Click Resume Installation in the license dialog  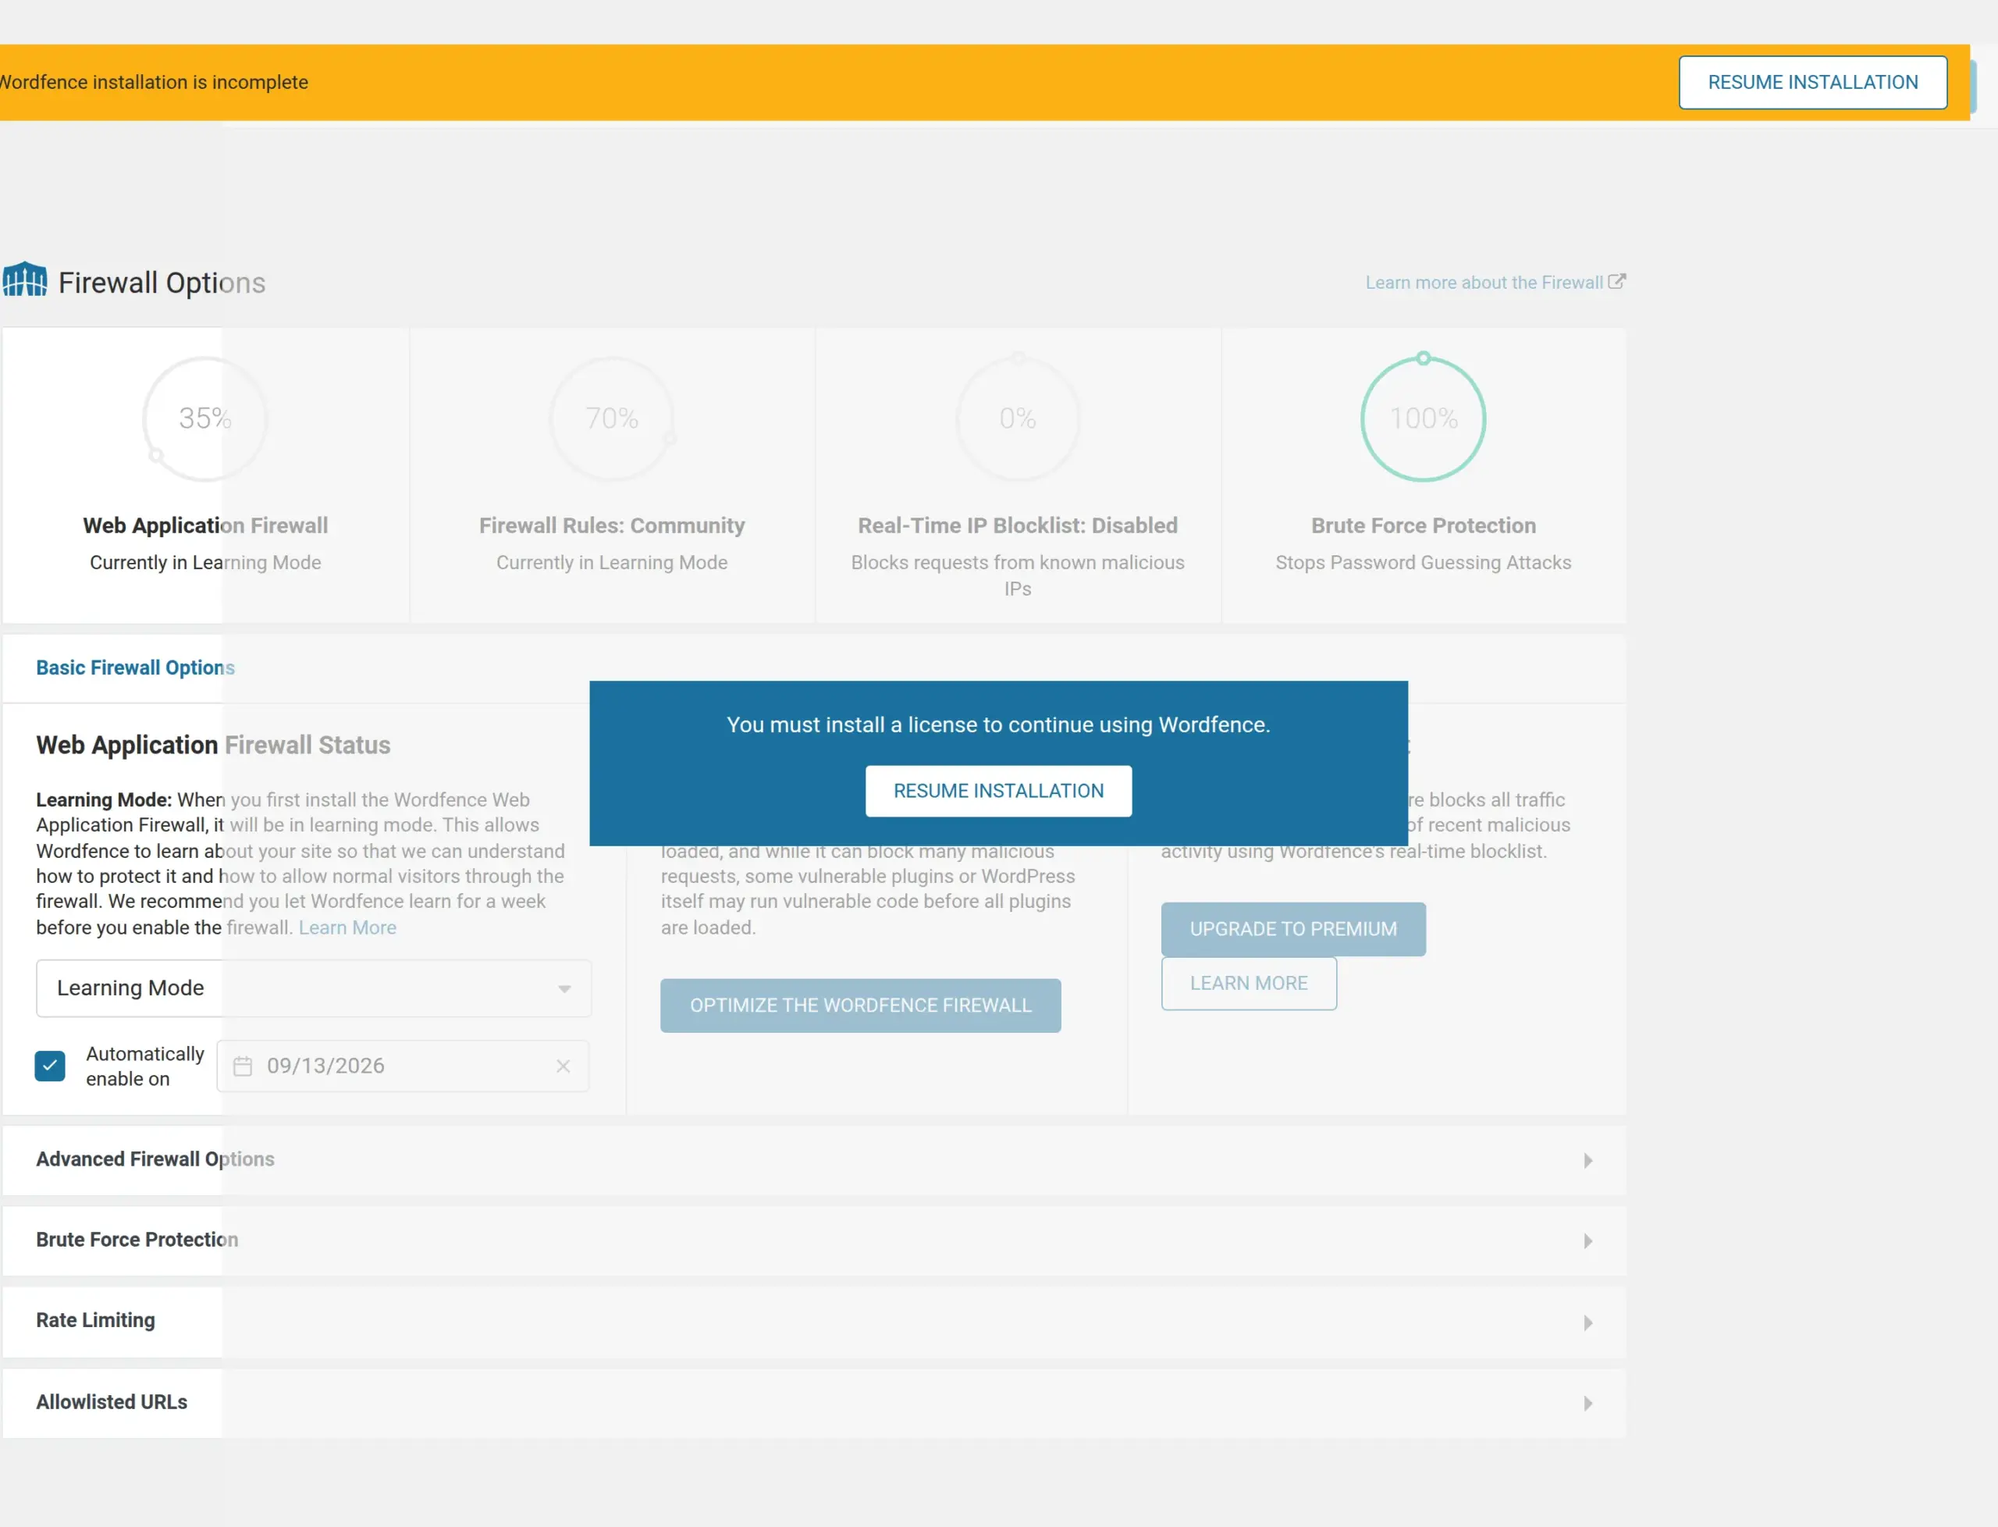coord(998,791)
